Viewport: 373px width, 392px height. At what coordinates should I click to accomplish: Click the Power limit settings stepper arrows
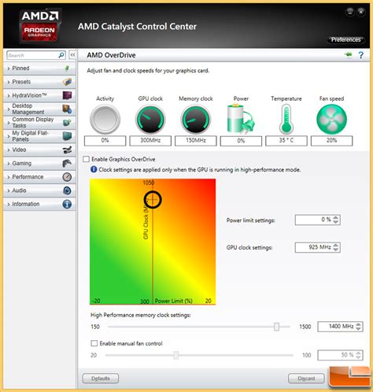click(x=336, y=220)
